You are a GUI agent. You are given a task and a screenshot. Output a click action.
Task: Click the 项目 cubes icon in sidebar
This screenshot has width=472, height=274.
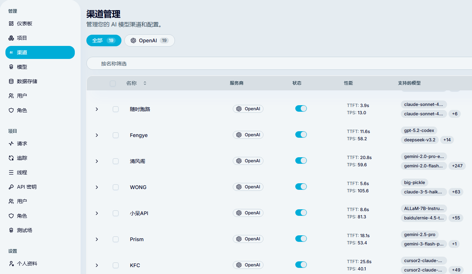[x=11, y=38]
